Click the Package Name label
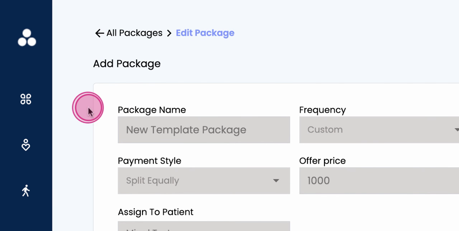459x231 pixels. 152,110
